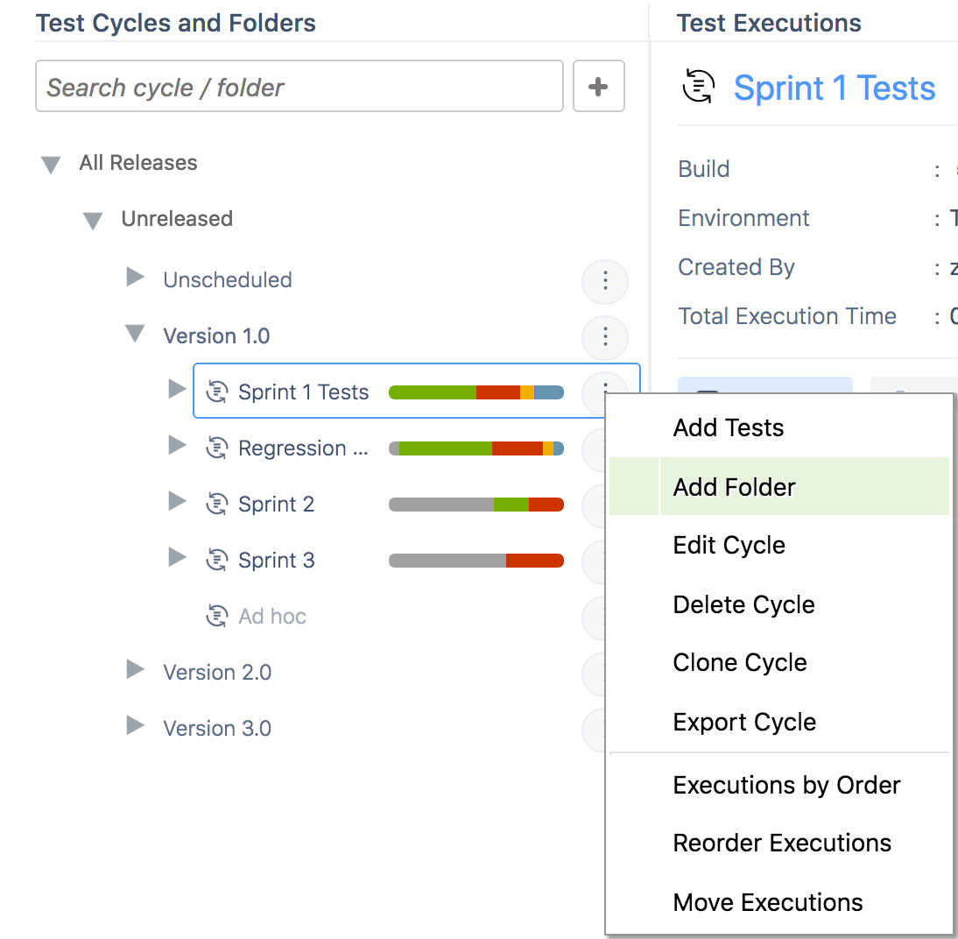Select Clone Cycle in the context menu

[739, 662]
